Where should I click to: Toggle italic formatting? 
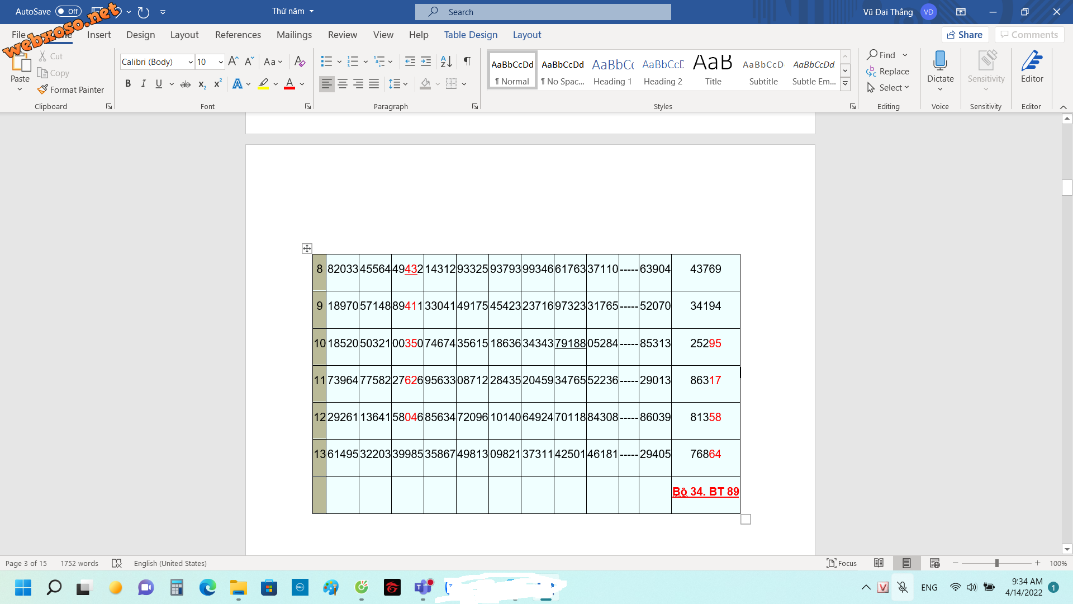click(x=143, y=84)
